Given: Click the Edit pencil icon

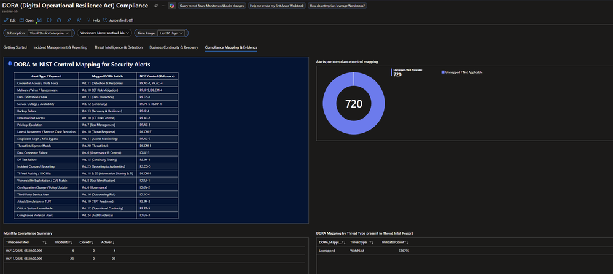Looking at the screenshot, I should coord(6,20).
